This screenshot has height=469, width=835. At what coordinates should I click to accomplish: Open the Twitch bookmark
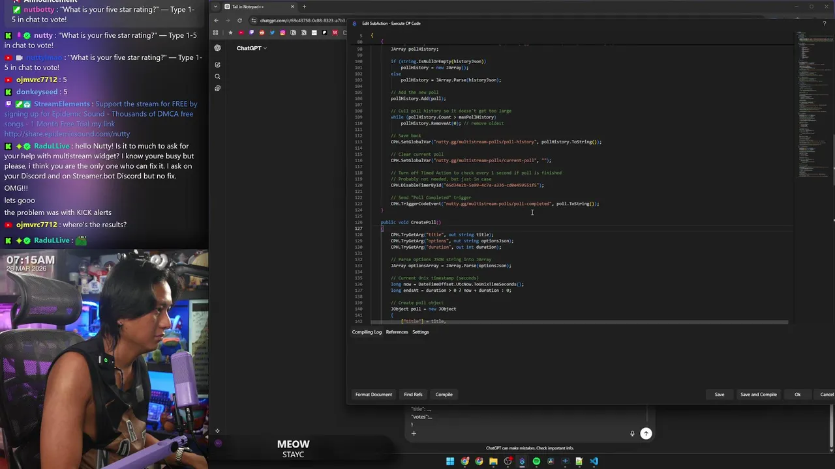pos(251,33)
